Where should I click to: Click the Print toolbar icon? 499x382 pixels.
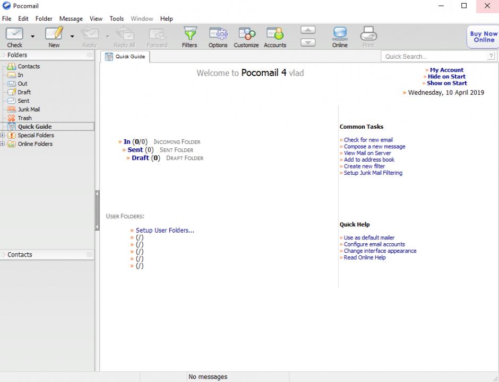point(368,34)
